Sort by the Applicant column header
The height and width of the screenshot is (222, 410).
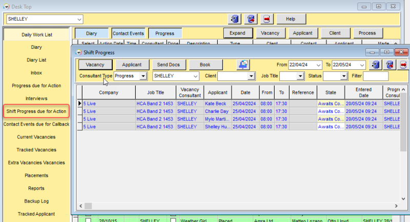point(217,92)
